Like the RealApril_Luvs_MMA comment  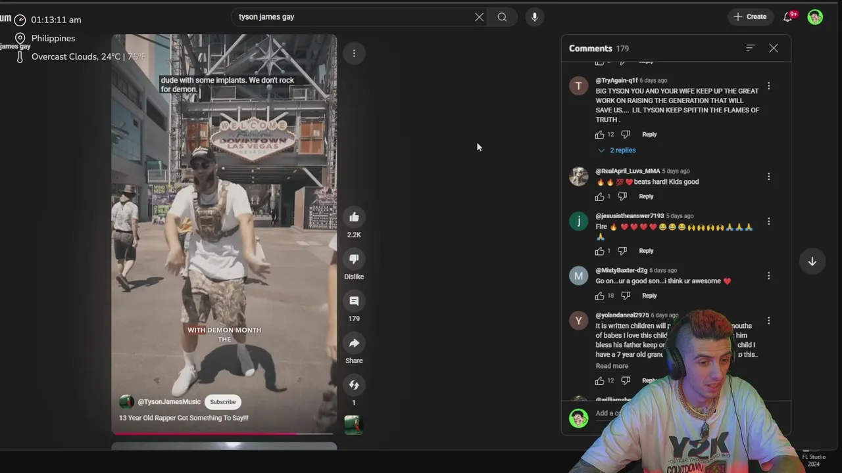599,196
